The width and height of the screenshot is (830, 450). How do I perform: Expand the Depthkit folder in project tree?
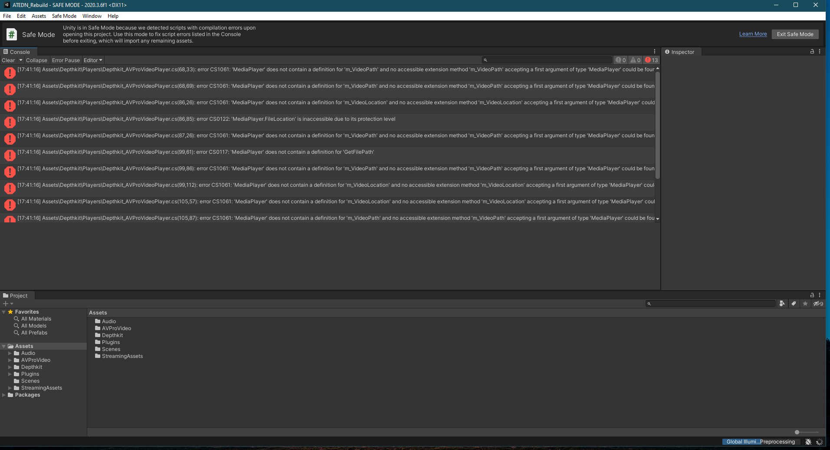tap(10, 367)
